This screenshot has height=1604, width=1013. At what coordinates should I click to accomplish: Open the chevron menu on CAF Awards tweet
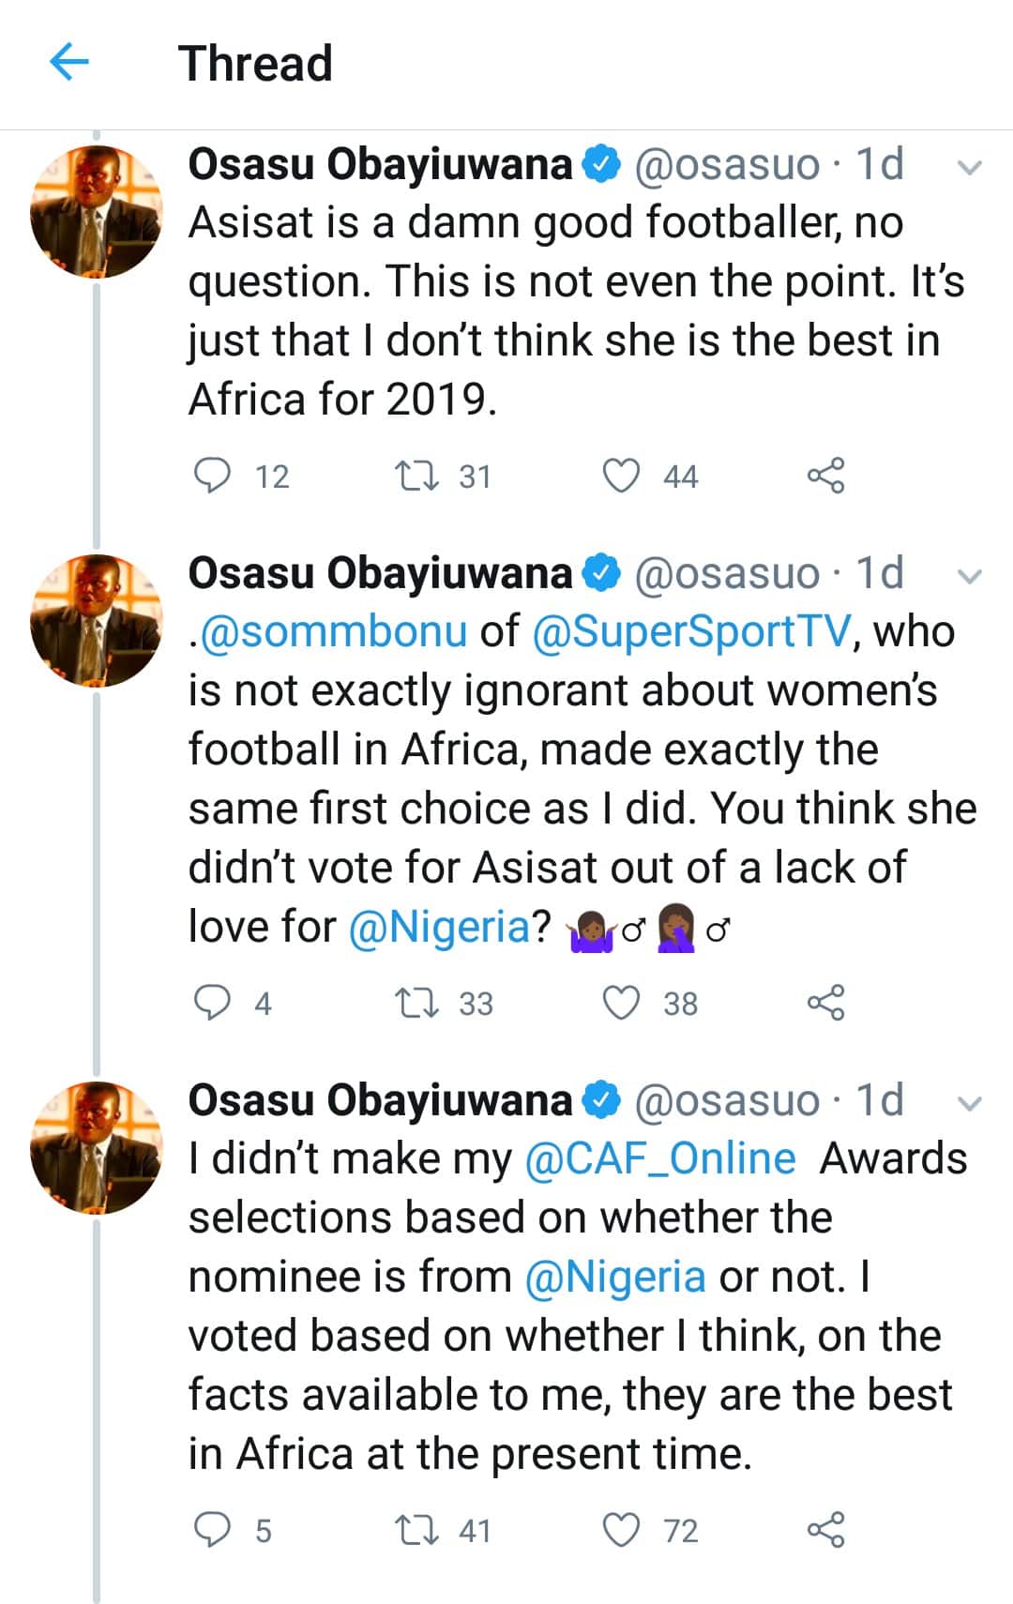pos(969,1103)
